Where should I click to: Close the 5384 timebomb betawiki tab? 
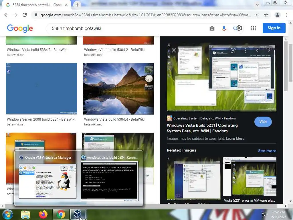coord(66,5)
